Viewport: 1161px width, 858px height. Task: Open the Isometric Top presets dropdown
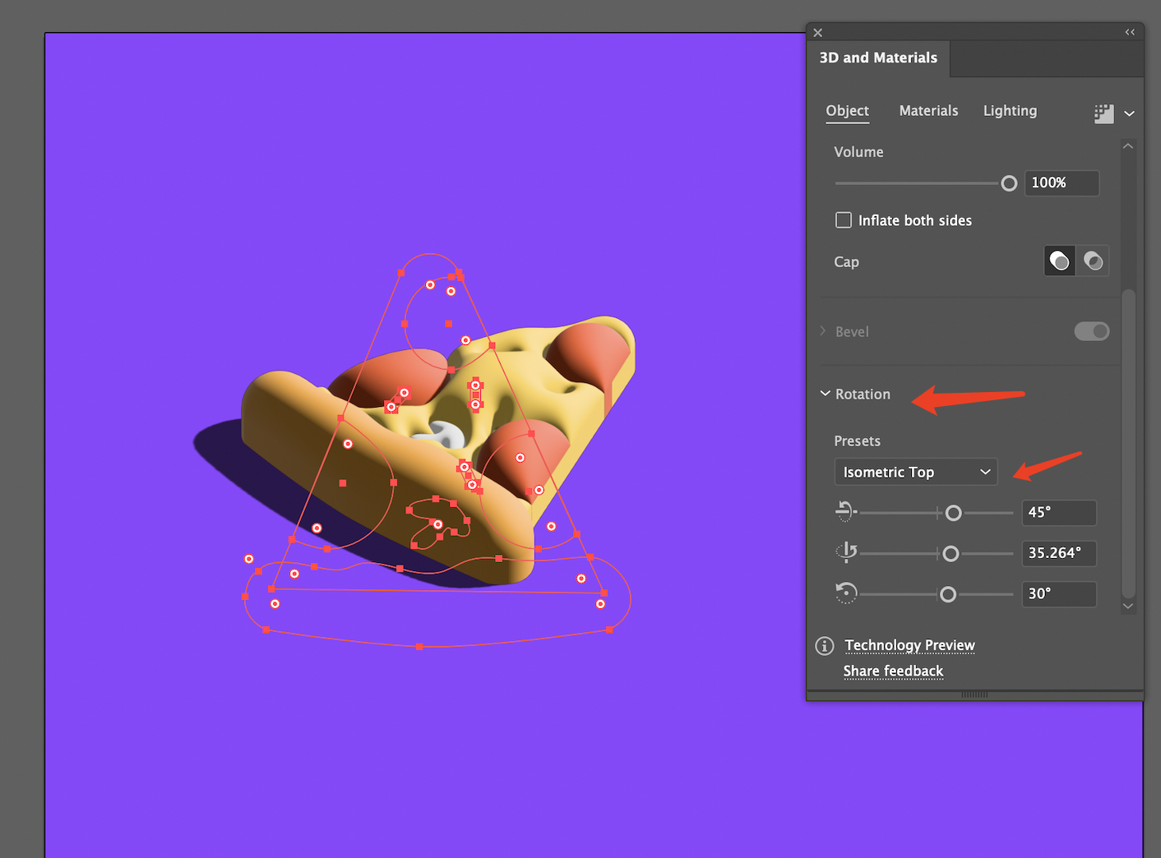click(x=915, y=472)
